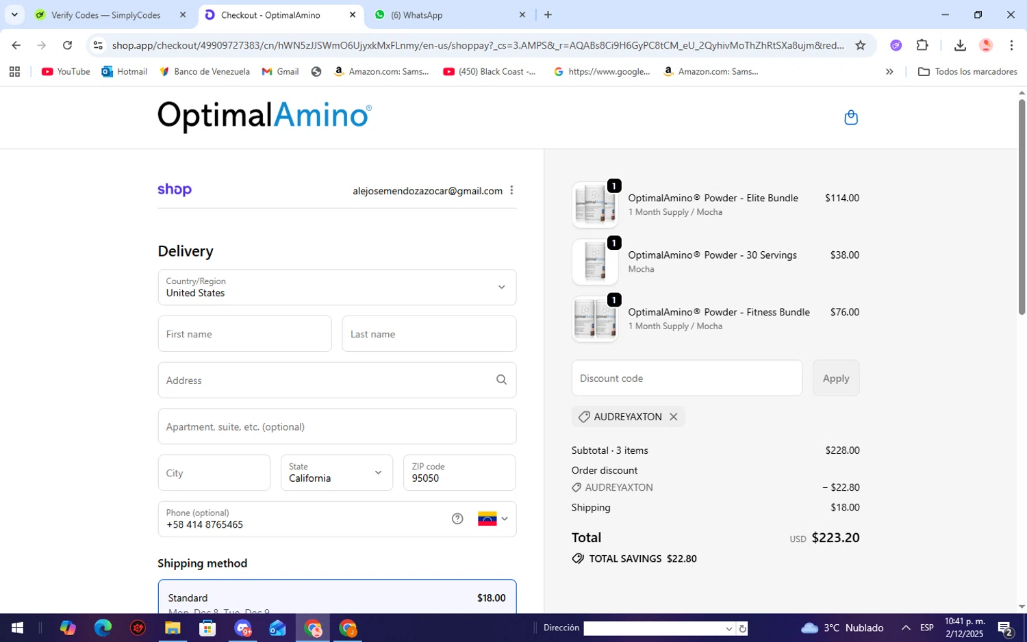1027x642 pixels.
Task: Open the notification center icon
Action: coord(1005,628)
